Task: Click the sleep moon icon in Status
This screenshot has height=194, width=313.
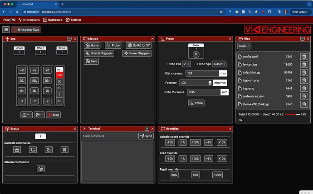Action: coord(49,150)
